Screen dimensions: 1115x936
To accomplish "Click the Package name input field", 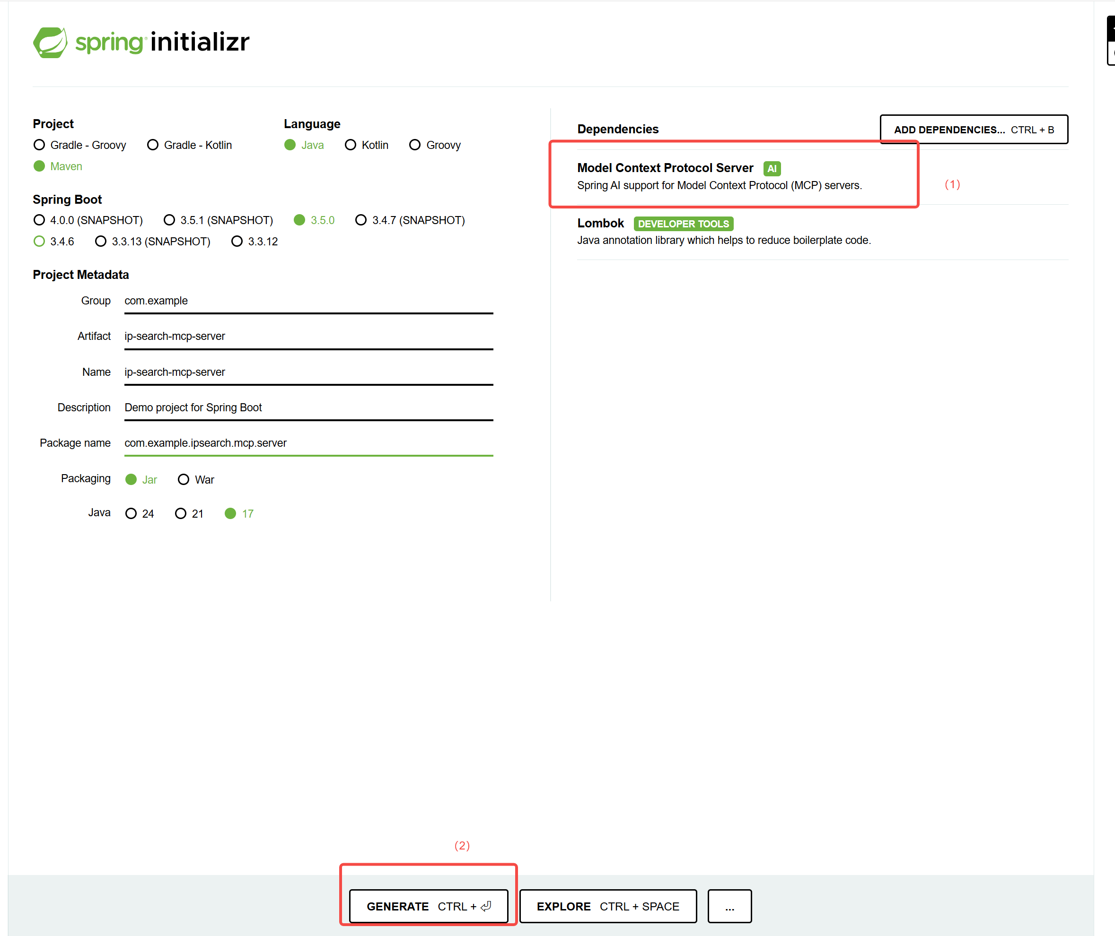I will 308,443.
